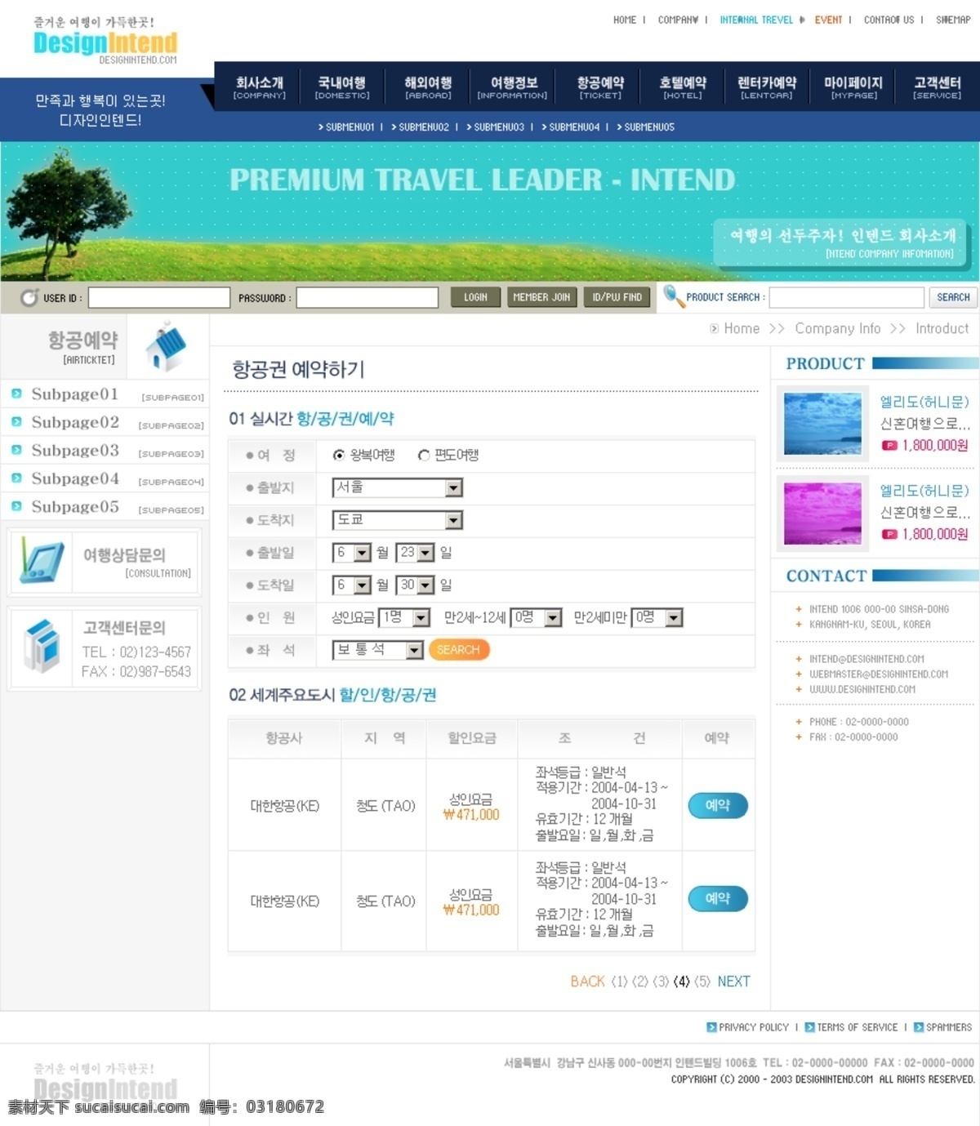Viewport: 980px width, 1126px height.
Task: Click the second 예약 reserve button
Action: [717, 898]
